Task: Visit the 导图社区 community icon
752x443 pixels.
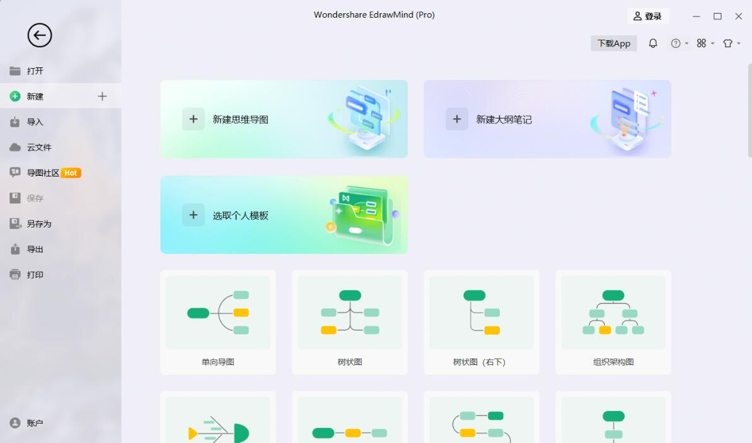Action: (x=15, y=172)
